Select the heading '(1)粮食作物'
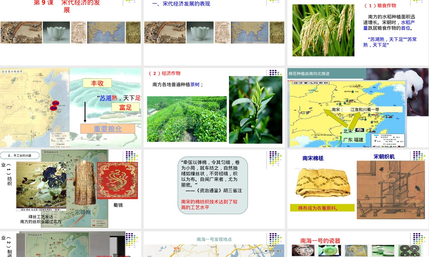Image resolution: width=429 pixels, height=257 pixels. coord(380,6)
